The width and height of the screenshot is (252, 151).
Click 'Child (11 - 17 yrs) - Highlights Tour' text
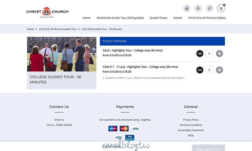click(140, 67)
